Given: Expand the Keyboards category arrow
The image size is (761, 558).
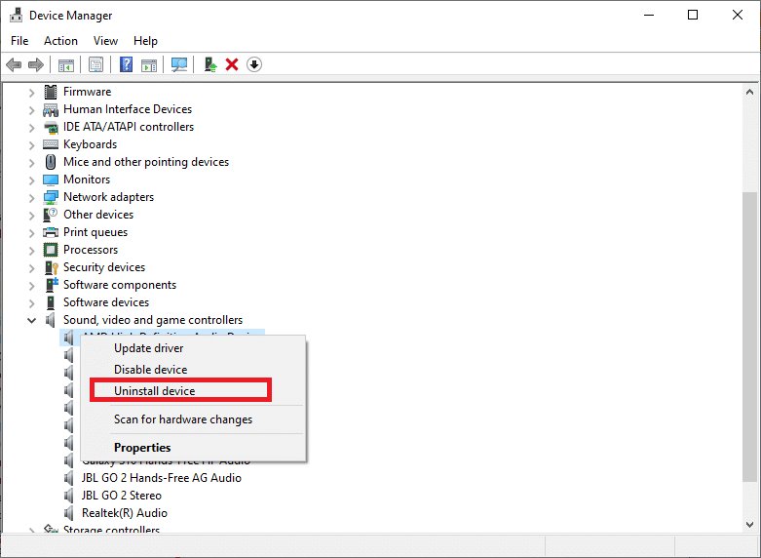Looking at the screenshot, I should point(32,144).
